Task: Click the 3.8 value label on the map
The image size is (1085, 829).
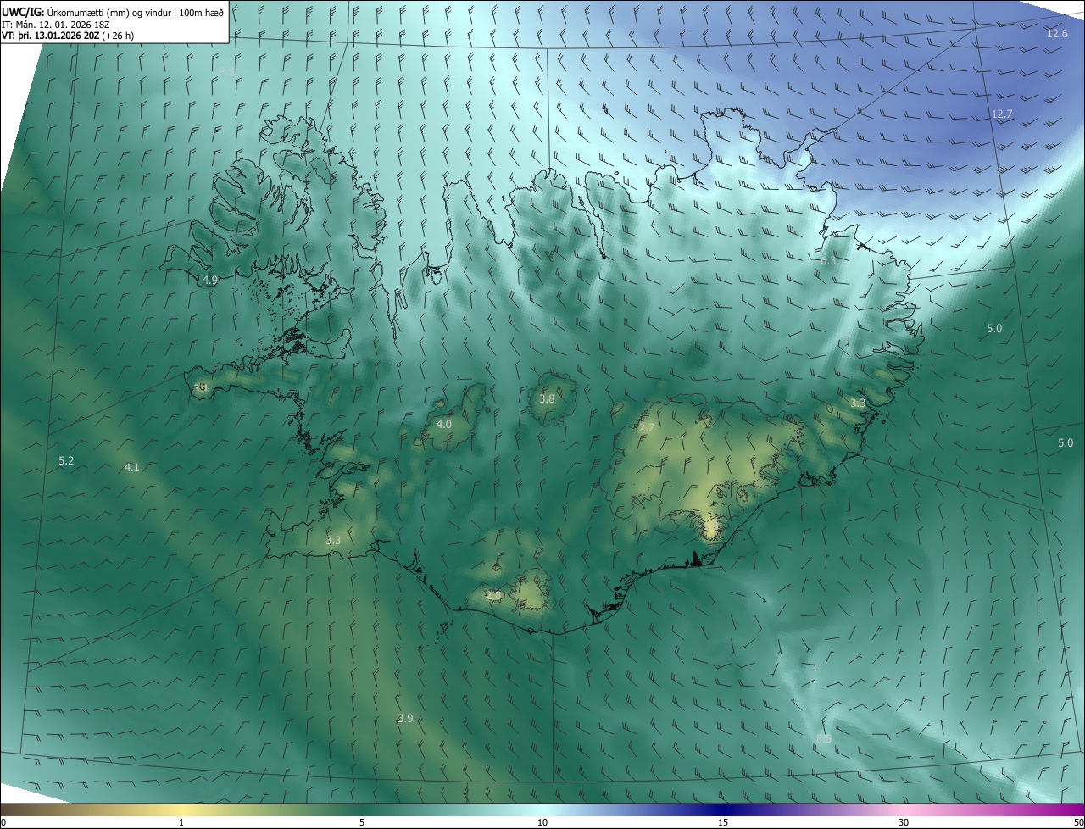Action: [x=547, y=398]
